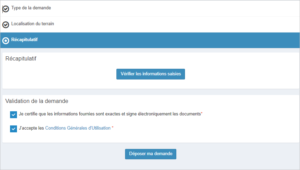Click the red asterisk after the CGU link

tap(113, 127)
